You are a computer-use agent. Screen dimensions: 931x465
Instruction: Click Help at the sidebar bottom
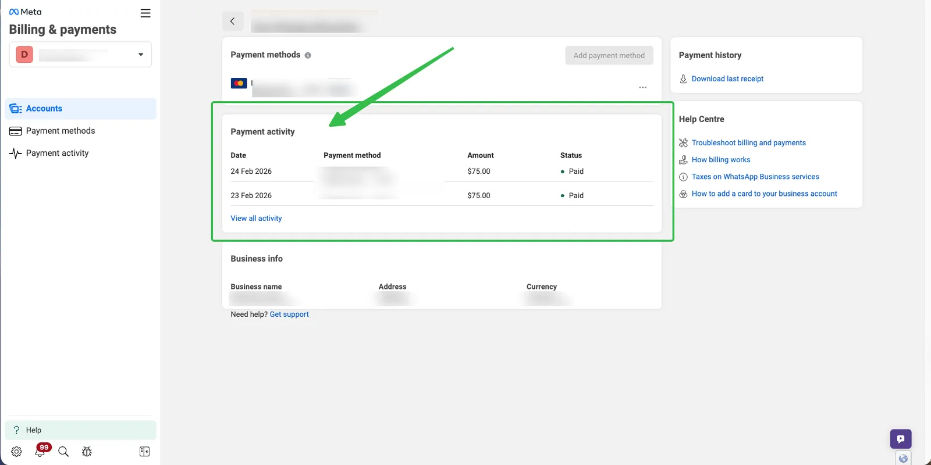[x=34, y=430]
